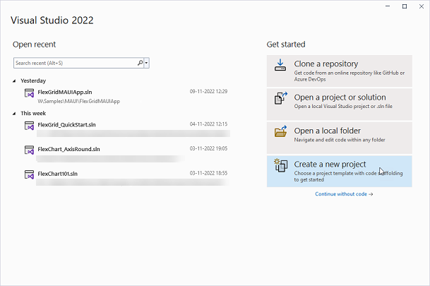Maximize the Visual Studio window
Viewport: 430px width, 286px height.
pyautogui.click(x=405, y=6)
